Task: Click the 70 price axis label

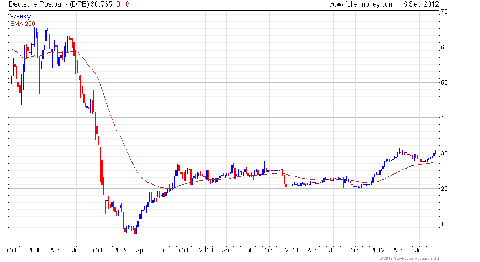Action: click(444, 12)
